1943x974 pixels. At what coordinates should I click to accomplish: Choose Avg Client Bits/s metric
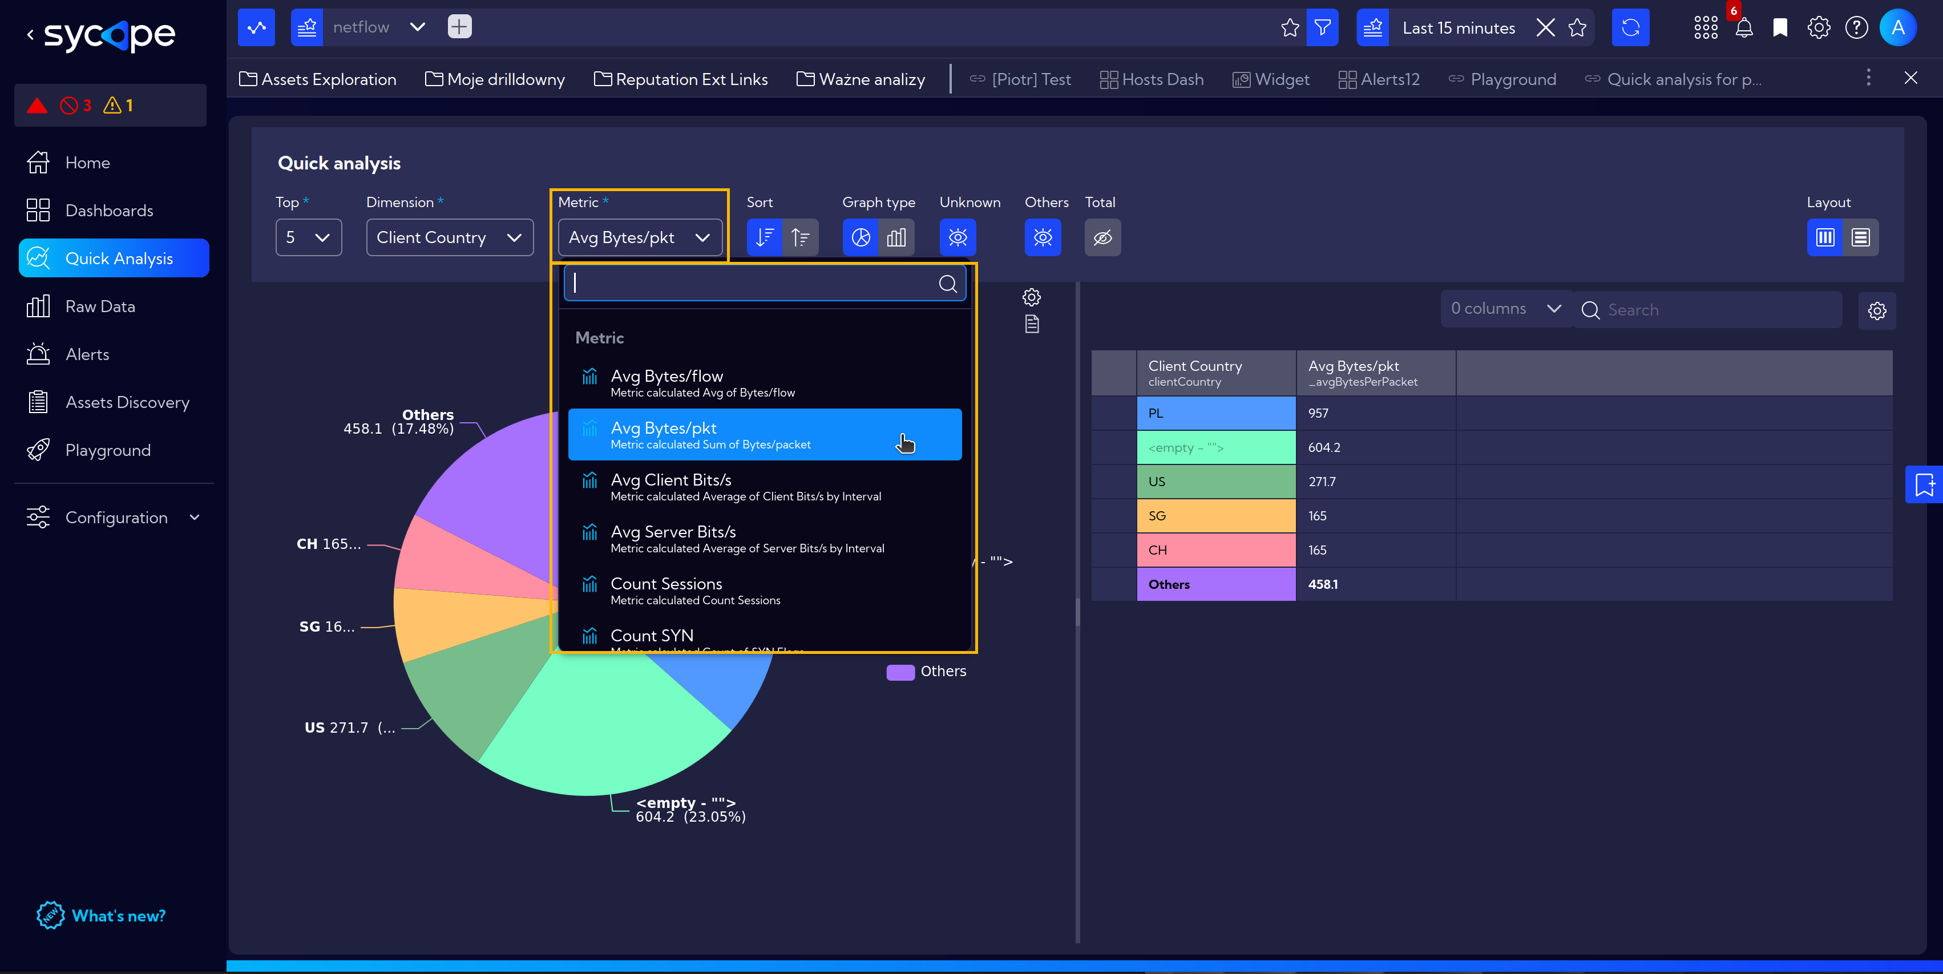point(764,487)
